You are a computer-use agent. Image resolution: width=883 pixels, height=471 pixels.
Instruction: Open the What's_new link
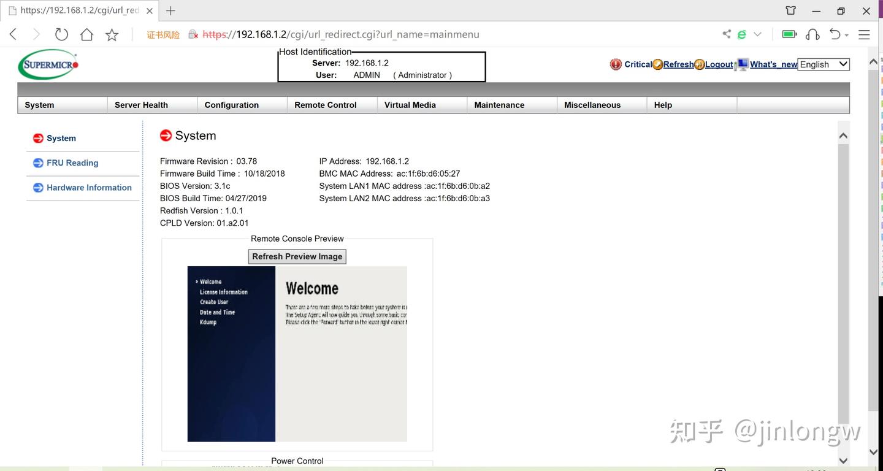pos(774,64)
